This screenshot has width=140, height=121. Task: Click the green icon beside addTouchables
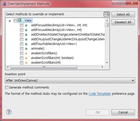[26, 44]
